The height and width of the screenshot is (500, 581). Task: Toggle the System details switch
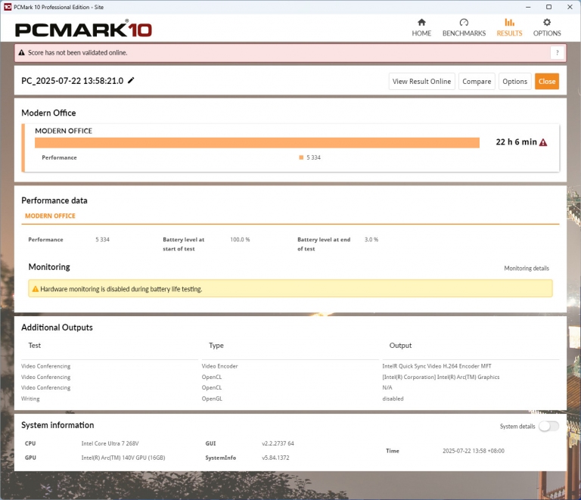[x=548, y=427]
